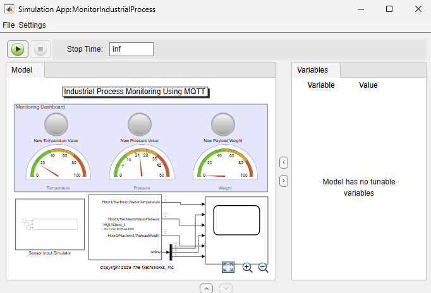
Task: Click the Industrial Process Monitoring Using MQTT title
Action: coord(135,92)
